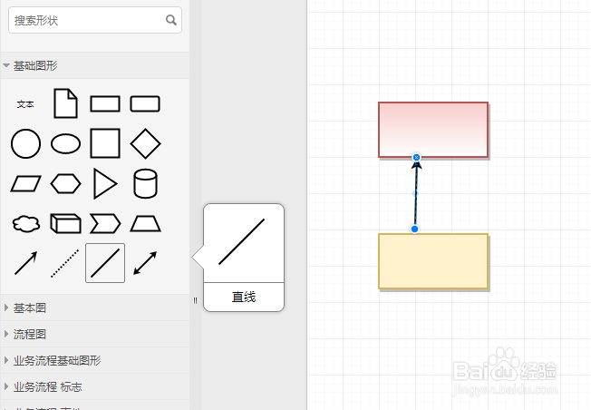Choose the cloud shape
Viewport: 591px width, 410px height.
[x=25, y=223]
